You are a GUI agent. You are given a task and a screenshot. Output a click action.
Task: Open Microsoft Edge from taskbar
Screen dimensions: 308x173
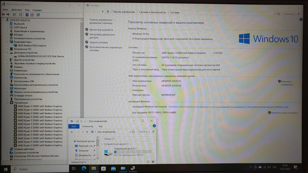(x=84, y=168)
